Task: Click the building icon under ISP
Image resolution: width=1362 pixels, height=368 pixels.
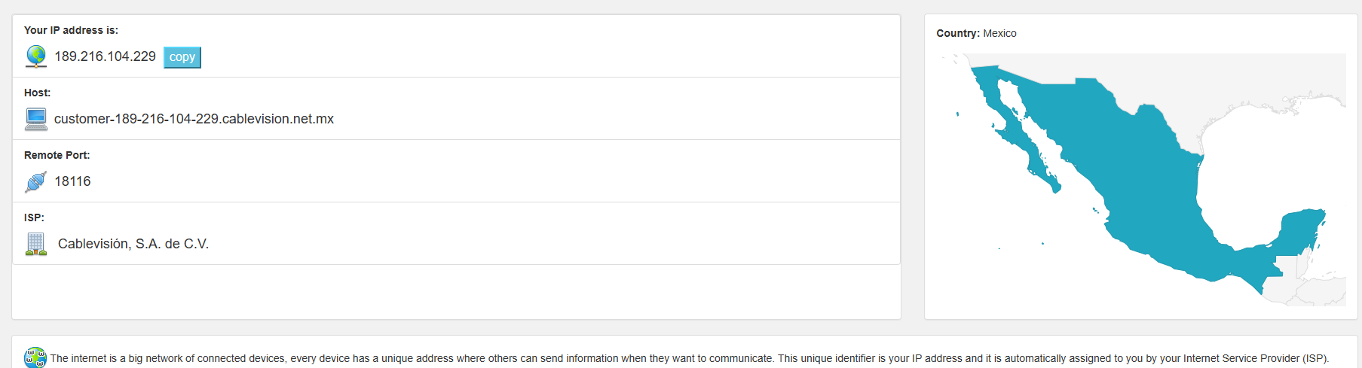Action: (x=36, y=244)
